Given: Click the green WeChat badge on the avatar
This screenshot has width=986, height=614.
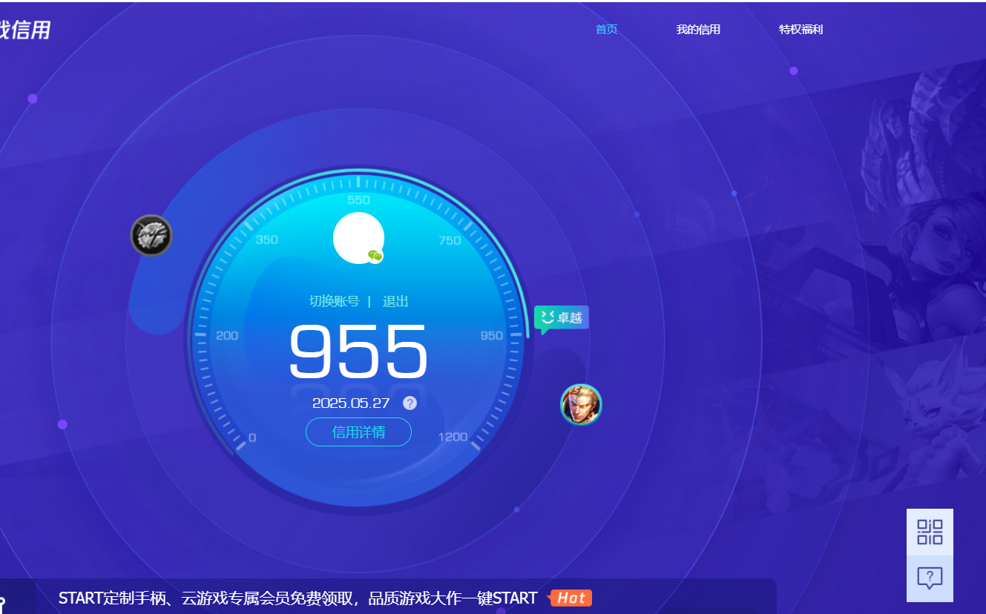Looking at the screenshot, I should [x=375, y=256].
